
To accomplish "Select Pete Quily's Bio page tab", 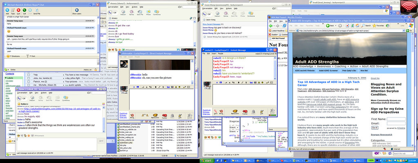I will [349, 71].
